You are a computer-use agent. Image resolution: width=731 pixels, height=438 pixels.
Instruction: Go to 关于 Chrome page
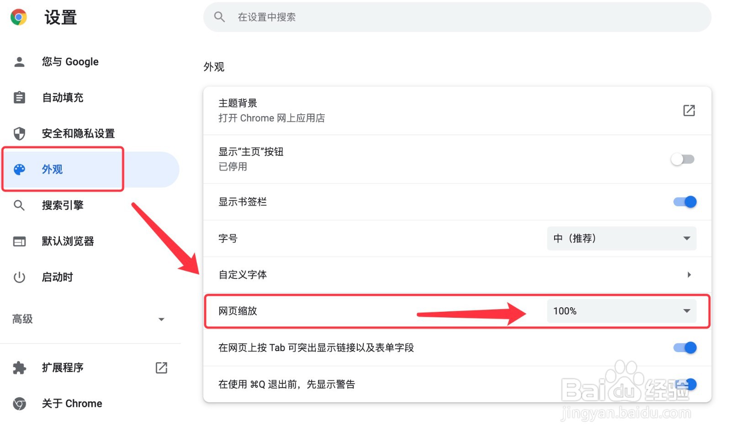click(72, 404)
